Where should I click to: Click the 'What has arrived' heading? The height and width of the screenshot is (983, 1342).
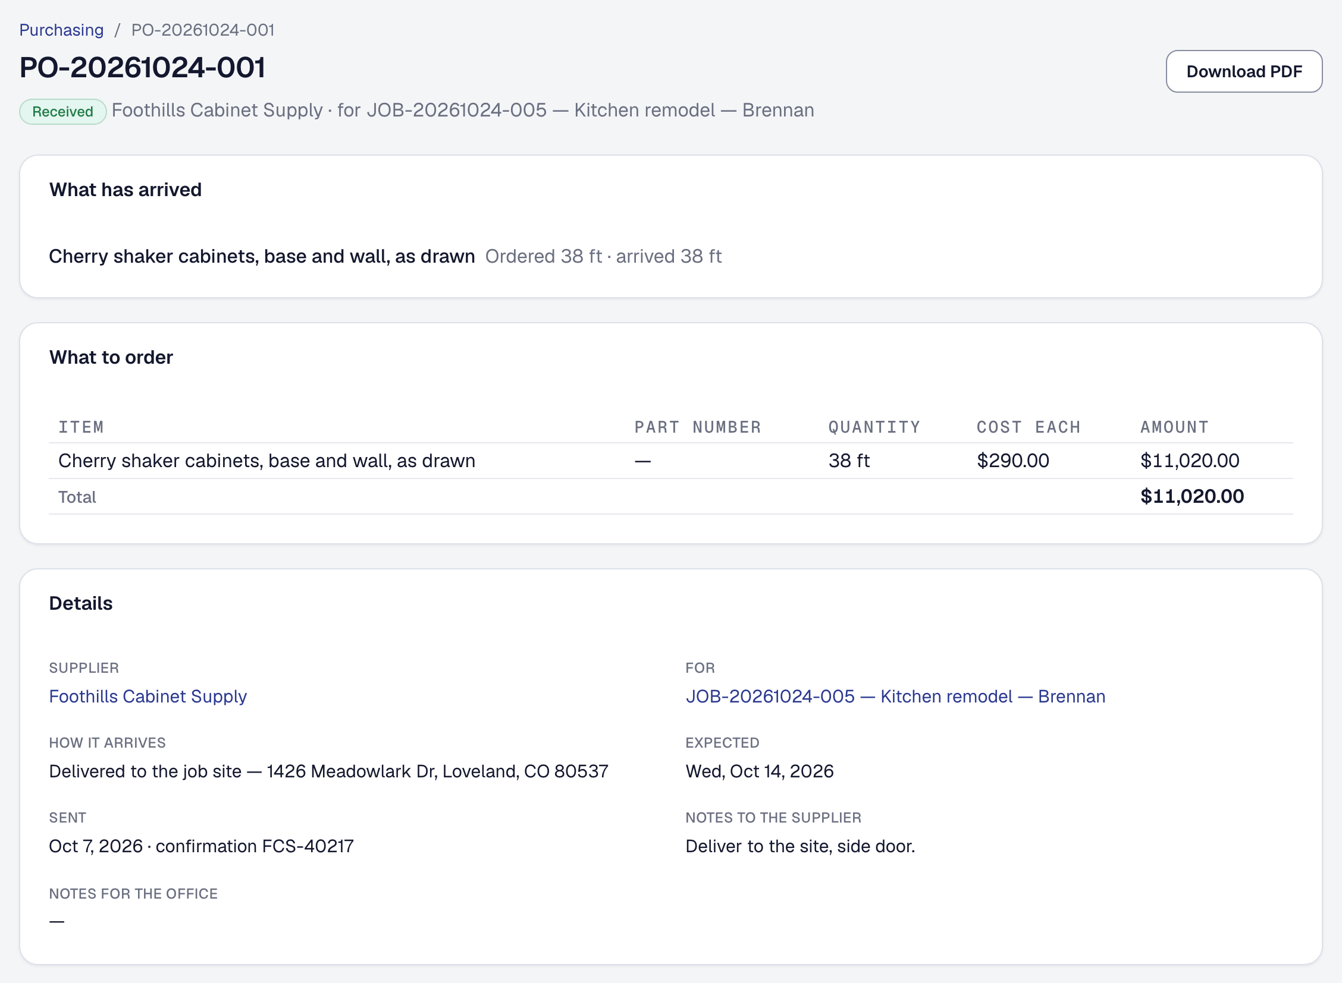pyautogui.click(x=126, y=190)
